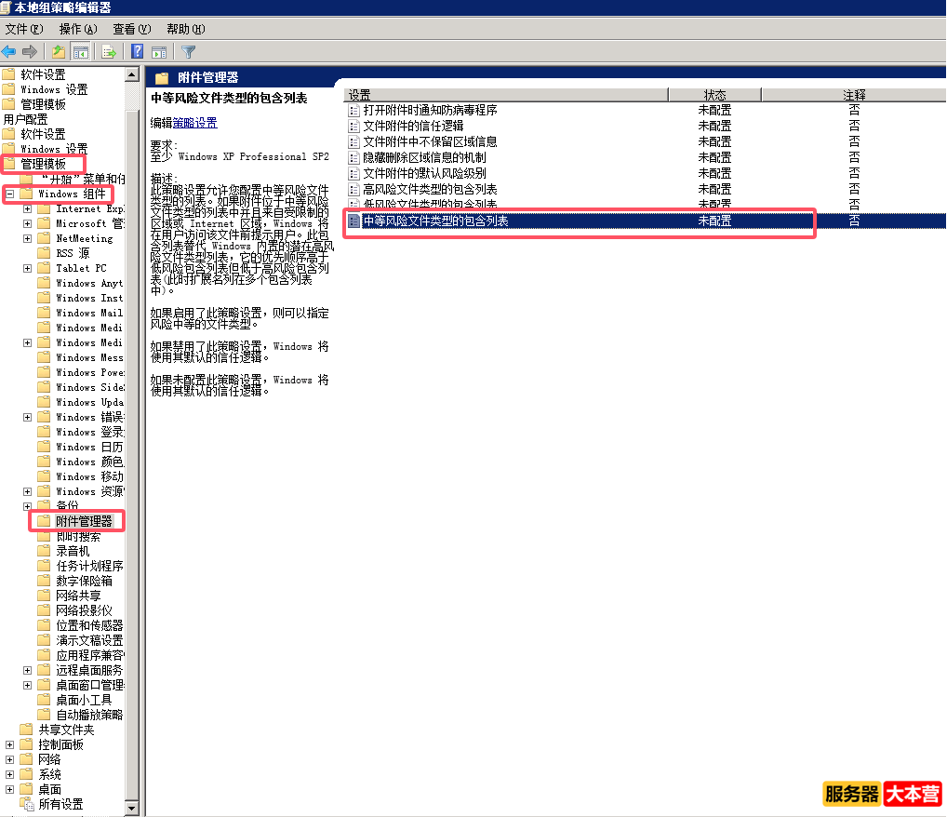The height and width of the screenshot is (817, 947).
Task: Click the policy icon beside 高风险文件类型的包含列表
Action: coord(353,190)
